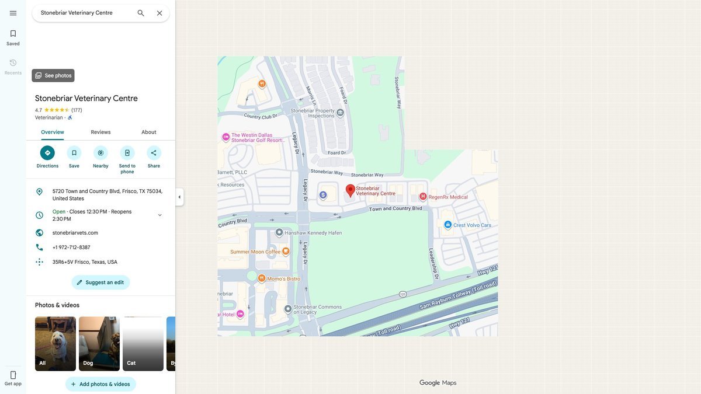Click the blue dollar ATM marker
Viewport: 701px width, 394px height.
[323, 194]
